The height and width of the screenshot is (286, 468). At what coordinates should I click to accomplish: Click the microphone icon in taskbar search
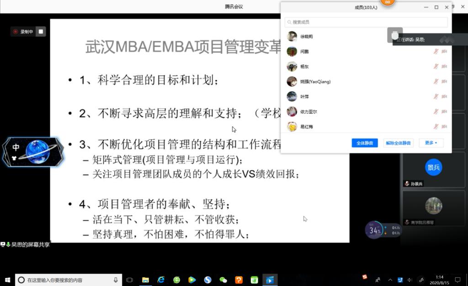(116, 280)
